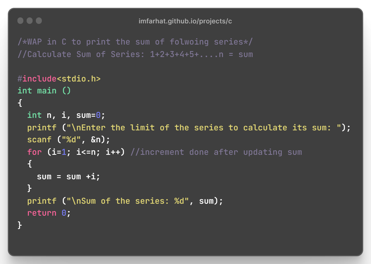Click the printf showing sum of series
371x264 pixels.
pos(125,201)
